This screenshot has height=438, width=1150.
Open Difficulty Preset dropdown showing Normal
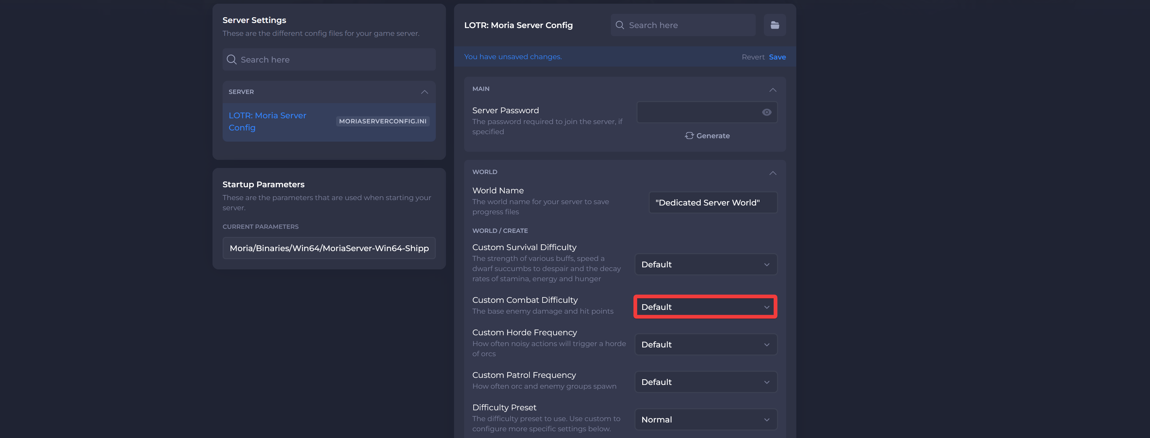tap(706, 419)
